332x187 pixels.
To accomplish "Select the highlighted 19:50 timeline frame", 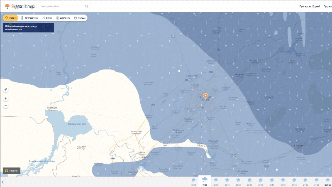I will click(205, 182).
